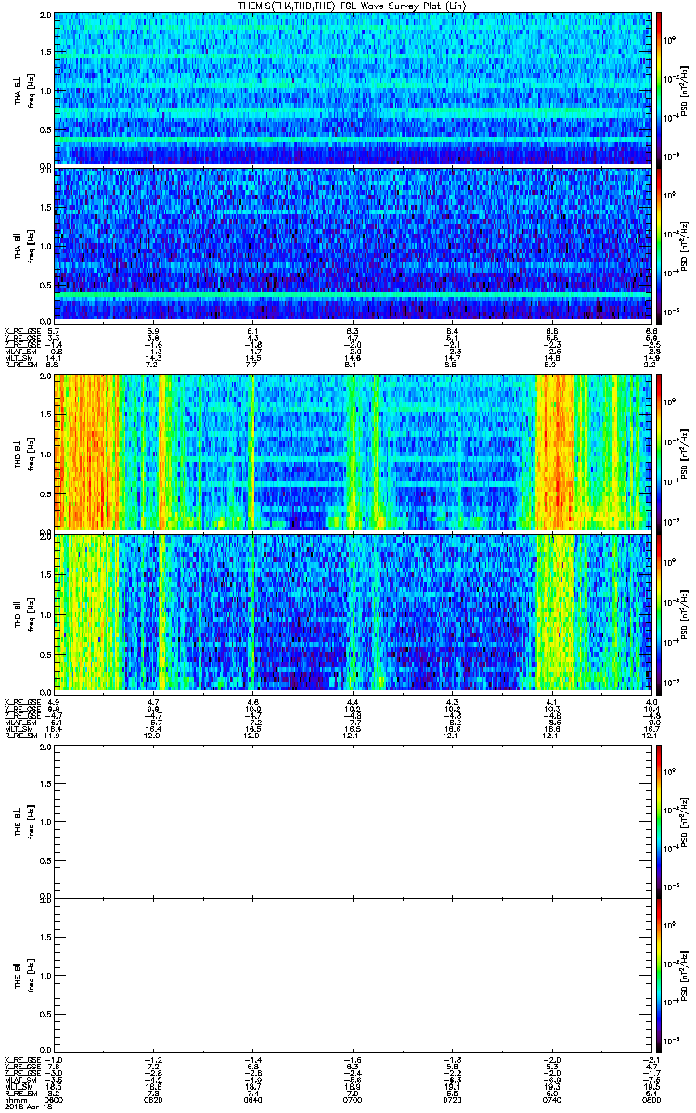696x1113 pixels.
Task: Click the 'THA B∥ freq [Hz]' axis label
Action: point(22,244)
